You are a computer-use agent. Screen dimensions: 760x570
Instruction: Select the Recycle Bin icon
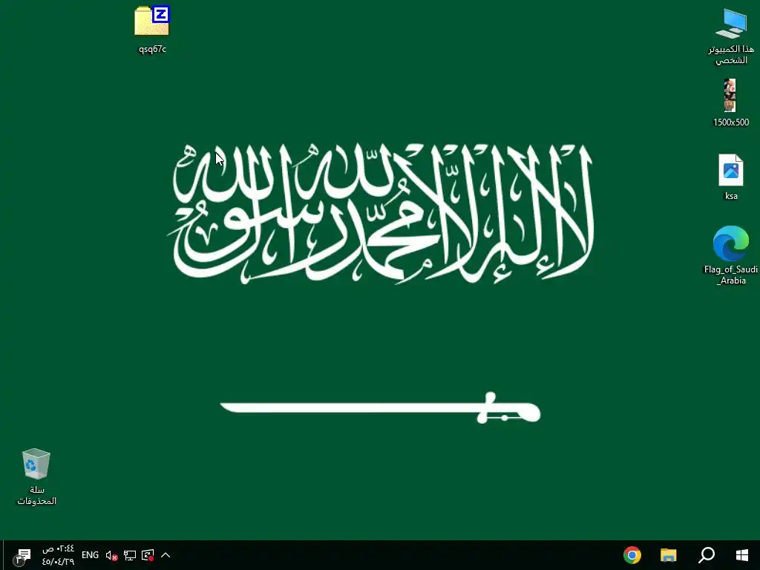36,463
